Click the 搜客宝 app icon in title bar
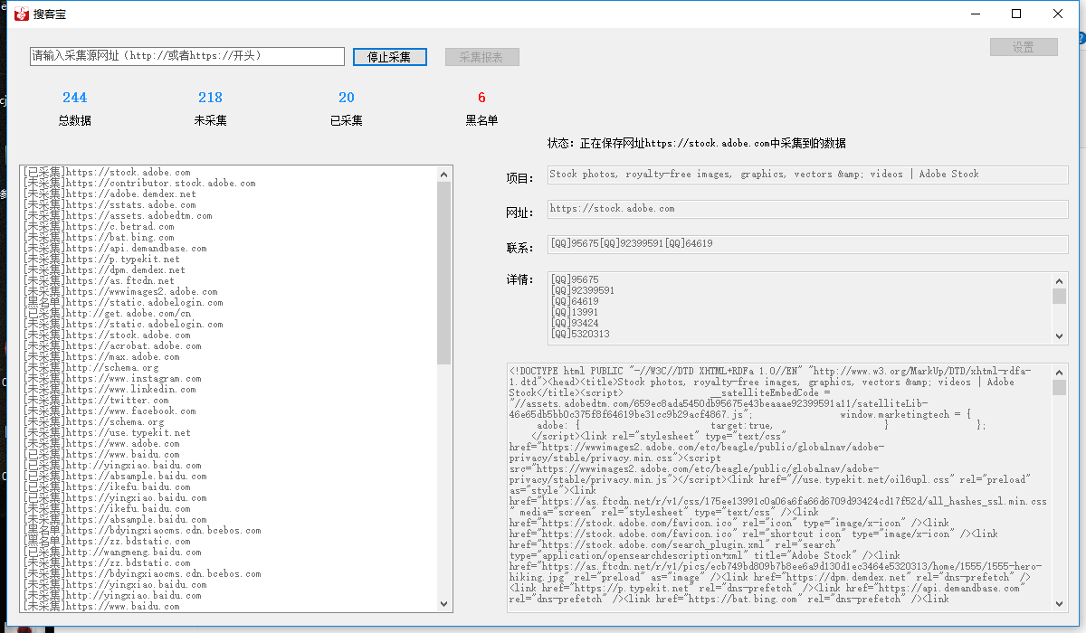Screen dimensions: 1086x633 22,14
